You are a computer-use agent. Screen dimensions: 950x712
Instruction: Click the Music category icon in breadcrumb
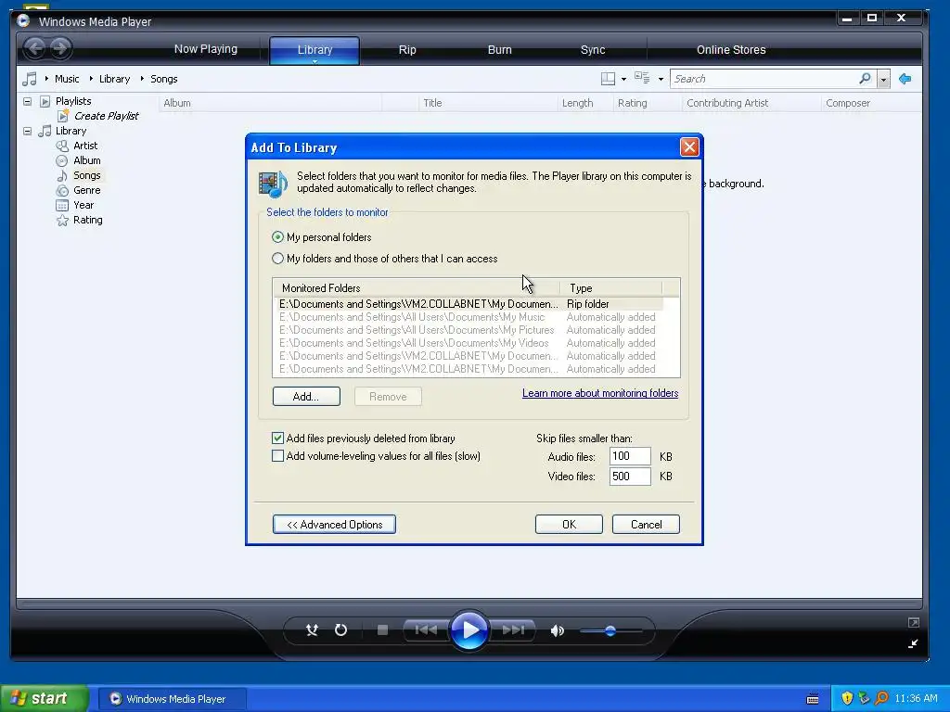tap(30, 79)
